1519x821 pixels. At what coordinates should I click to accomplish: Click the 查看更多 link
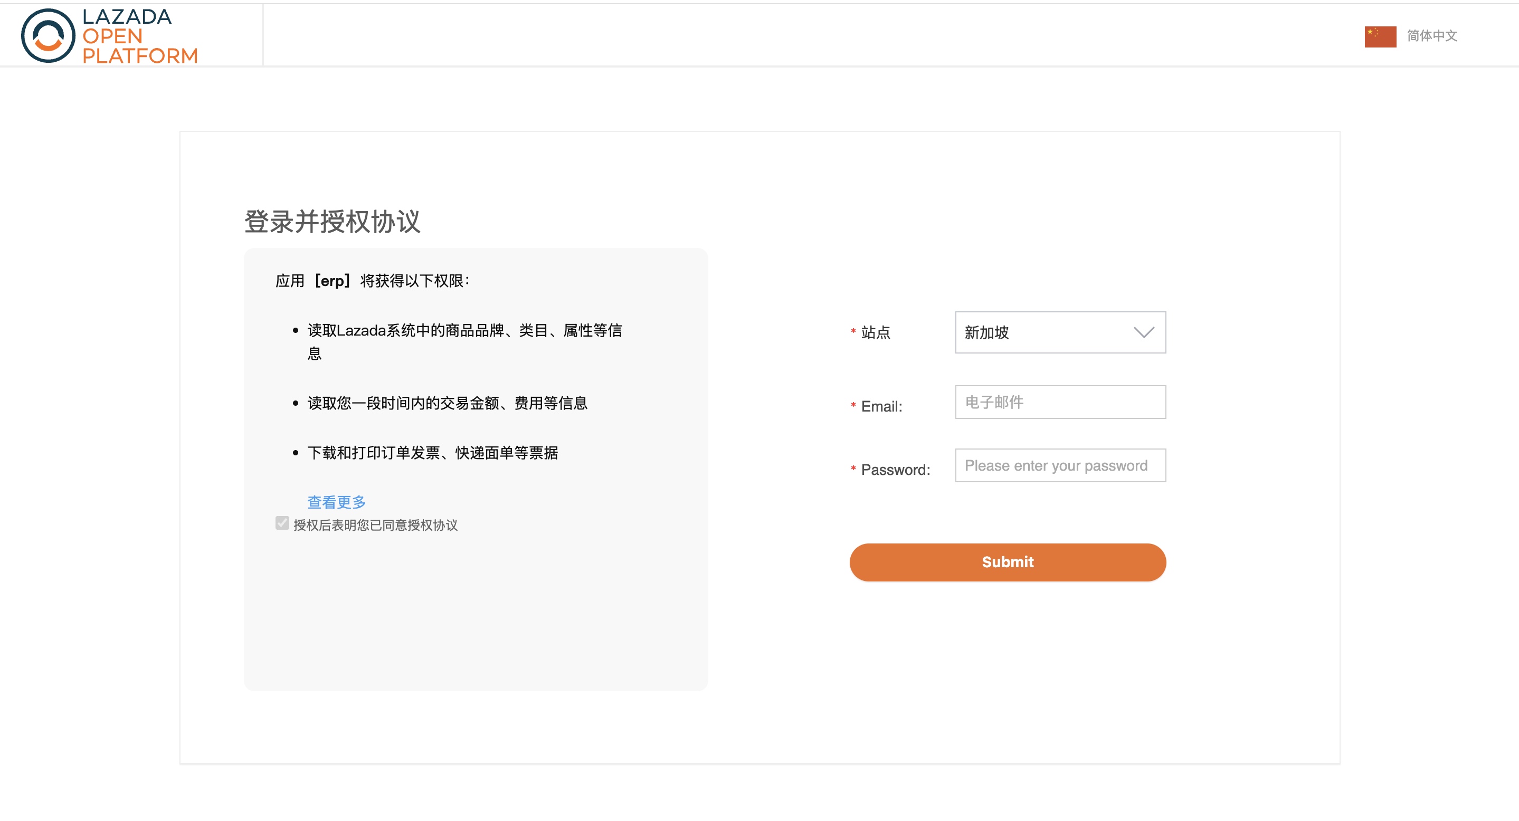(337, 502)
